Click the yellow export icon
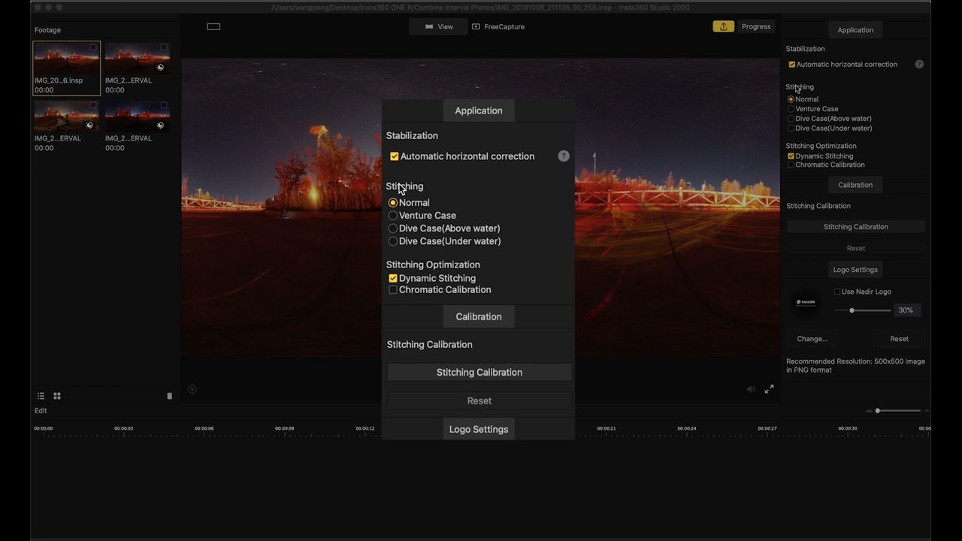 pyautogui.click(x=723, y=26)
